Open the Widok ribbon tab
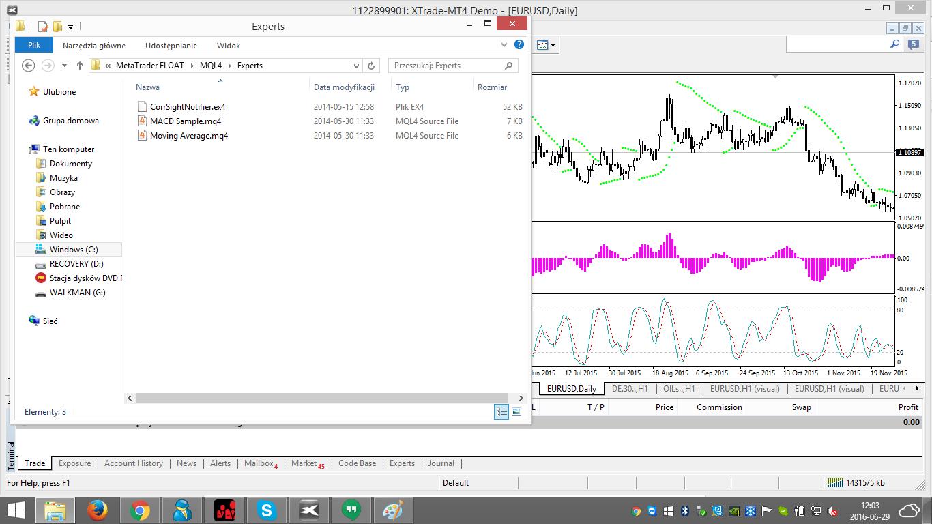Viewport: 932px width, 524px height. (229, 46)
